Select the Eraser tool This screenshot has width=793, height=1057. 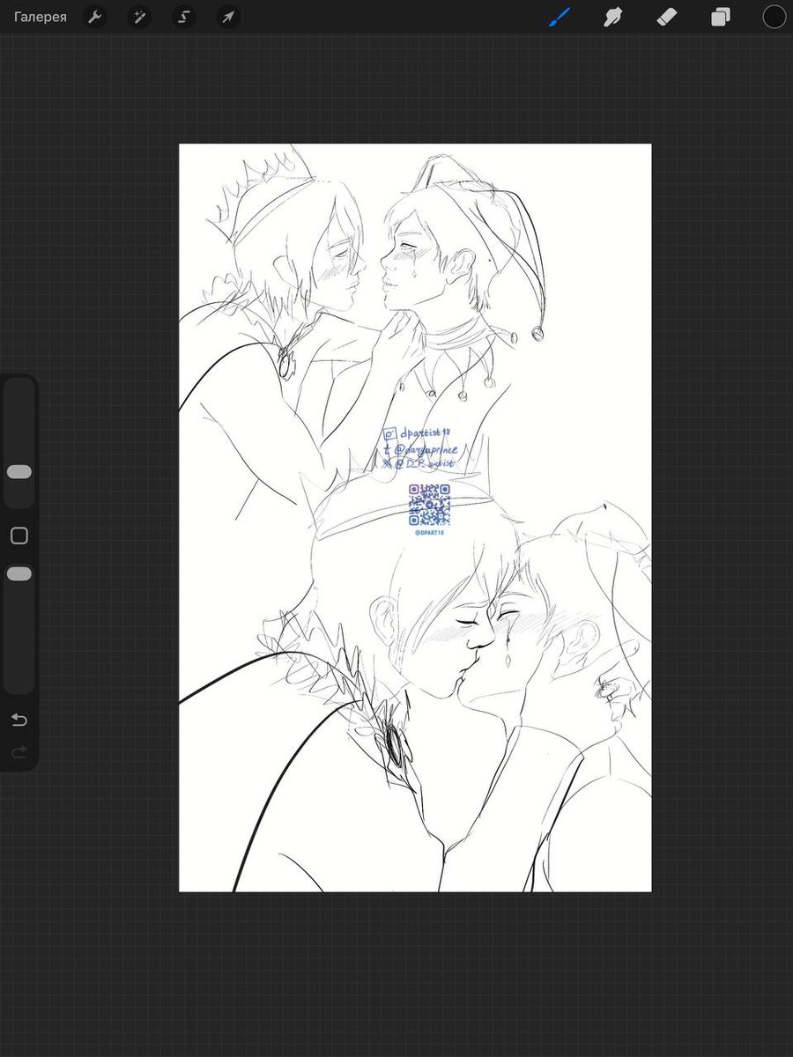(667, 16)
